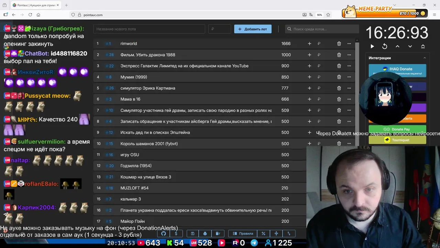The height and width of the screenshot is (248, 440).
Task: Click the sort arrows icon in bottom toolbar
Action: [x=289, y=234]
